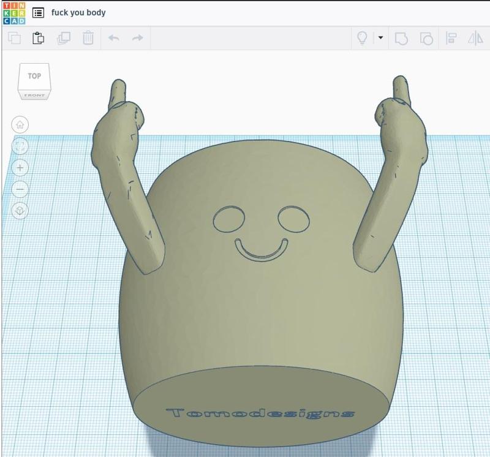Click the Fit view to selection button
Screen dimensions: 490x457
click(x=21, y=145)
